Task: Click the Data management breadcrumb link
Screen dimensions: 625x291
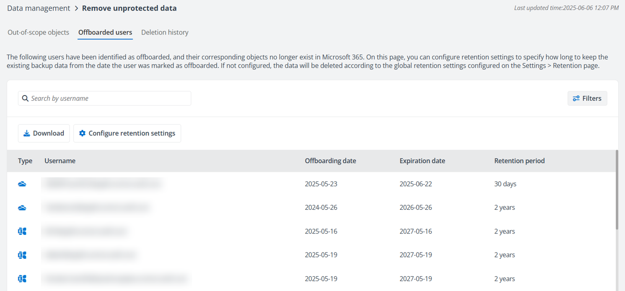Action: 38,8
